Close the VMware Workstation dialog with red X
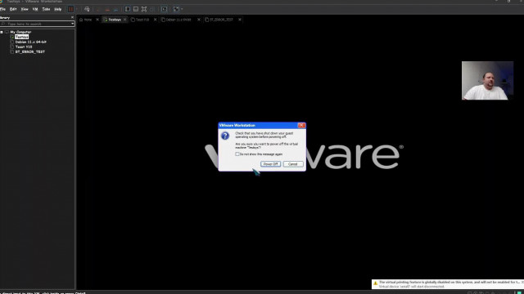Screen dimensions: 524x294 click(301, 125)
